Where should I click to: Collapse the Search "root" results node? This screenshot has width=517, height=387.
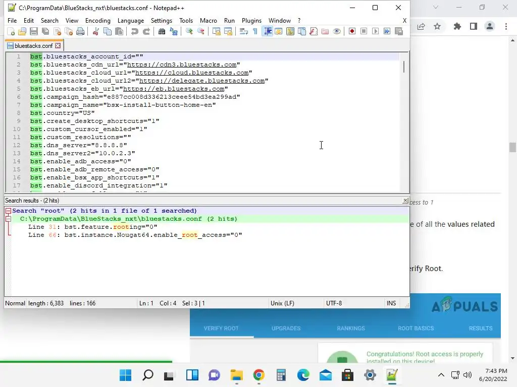(8, 211)
